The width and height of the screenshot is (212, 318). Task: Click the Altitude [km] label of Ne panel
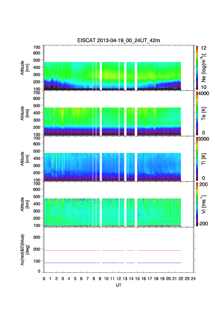pyautogui.click(x=25, y=68)
